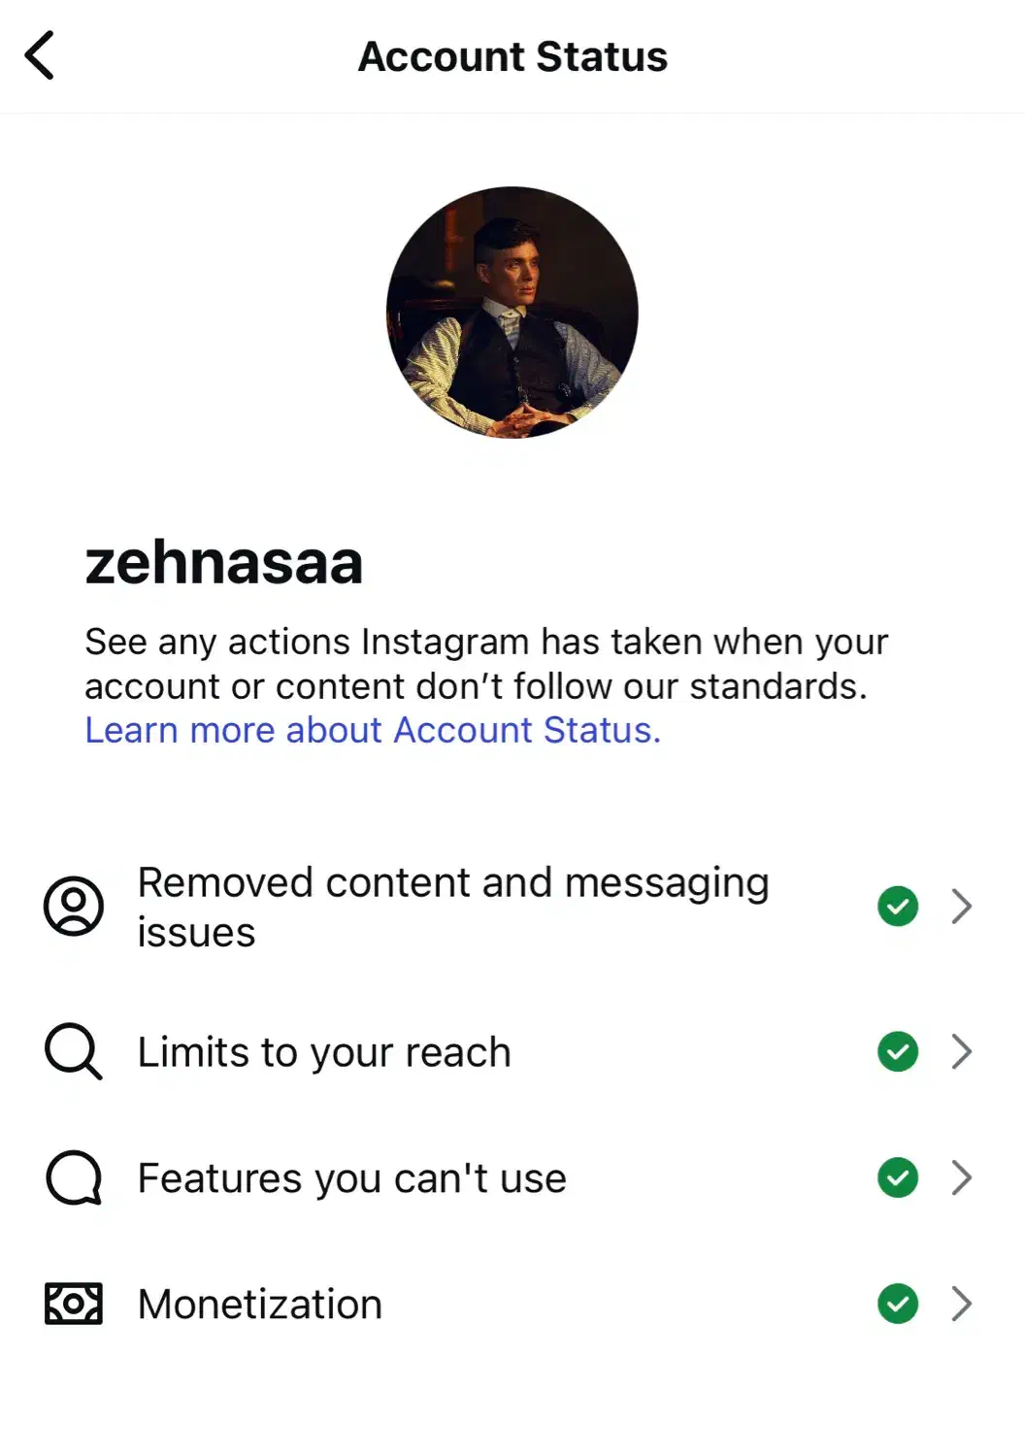Expand the Monetization chevron
The height and width of the screenshot is (1456, 1025).
[962, 1304]
